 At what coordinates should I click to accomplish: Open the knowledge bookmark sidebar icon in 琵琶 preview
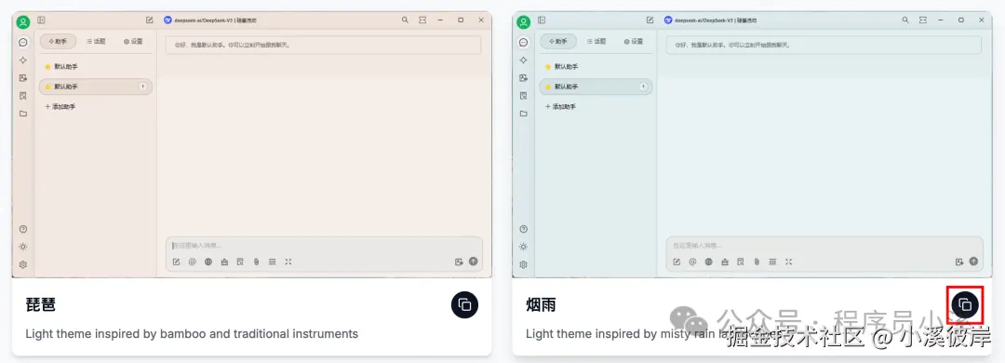(23, 96)
